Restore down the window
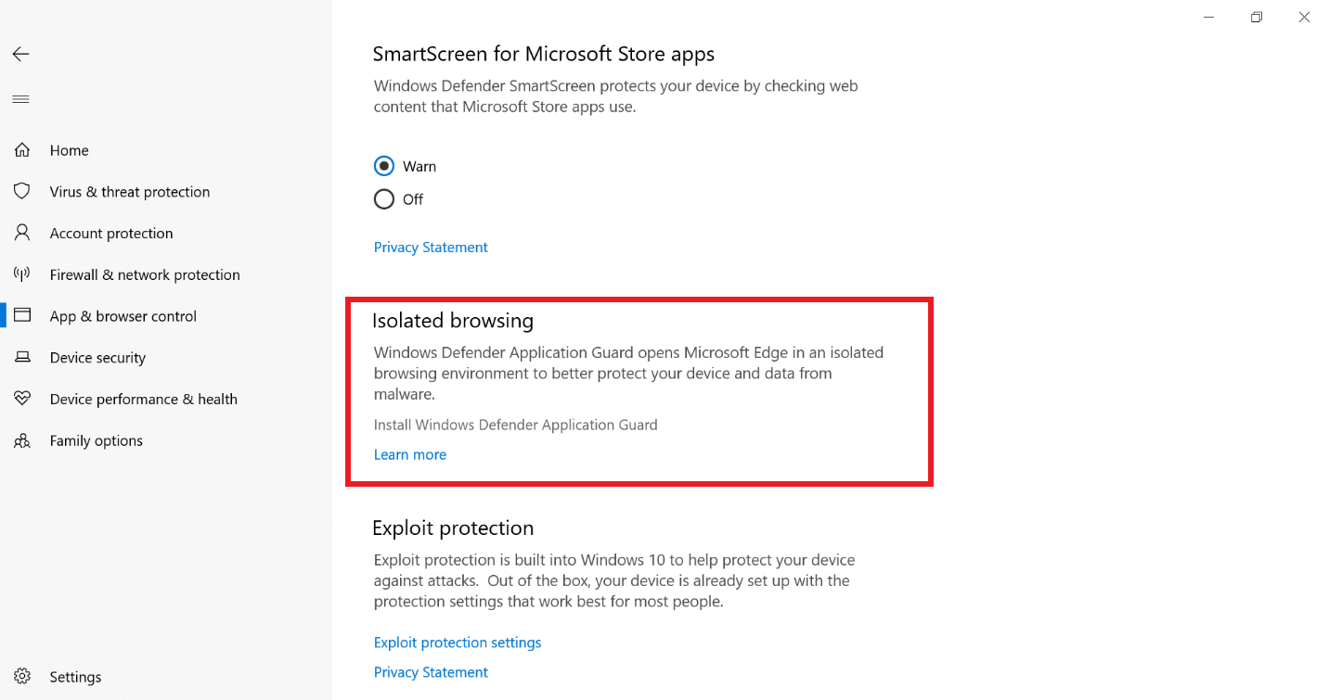The image size is (1329, 700). pos(1257,17)
